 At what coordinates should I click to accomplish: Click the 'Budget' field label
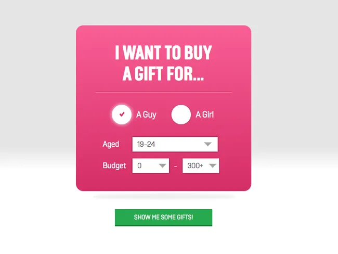click(114, 166)
